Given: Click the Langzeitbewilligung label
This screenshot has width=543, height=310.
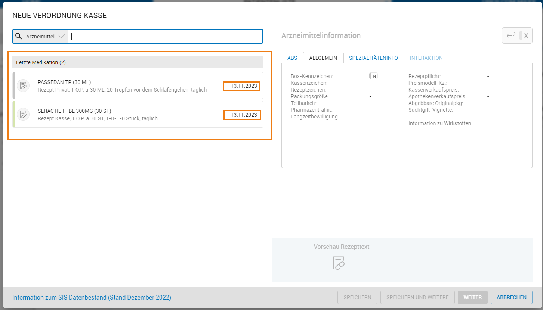Looking at the screenshot, I should tap(315, 117).
